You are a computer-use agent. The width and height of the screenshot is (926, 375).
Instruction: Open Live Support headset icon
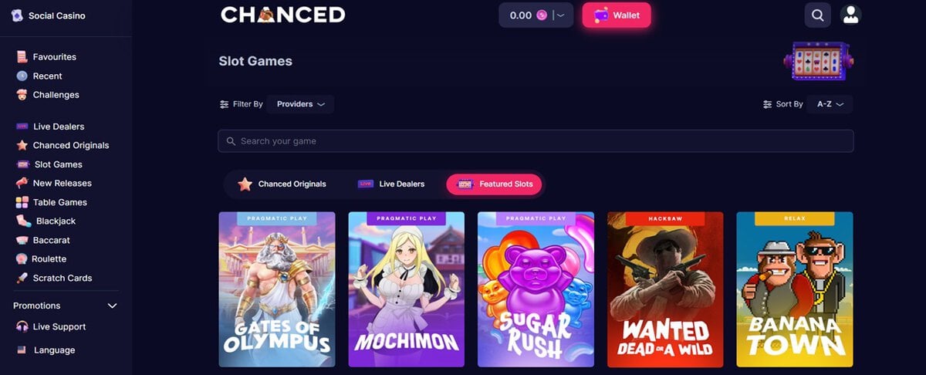point(22,327)
